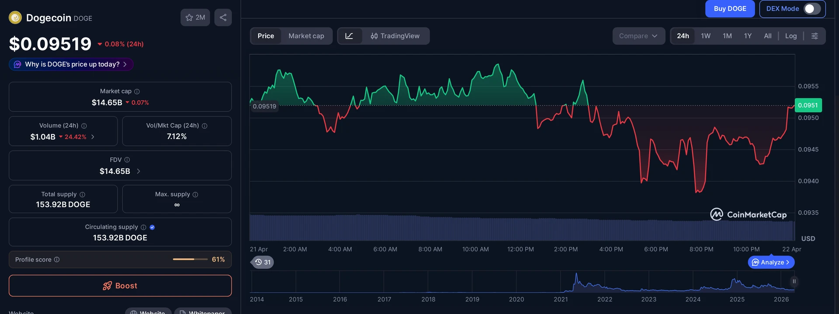Click the Boost button

120,286
